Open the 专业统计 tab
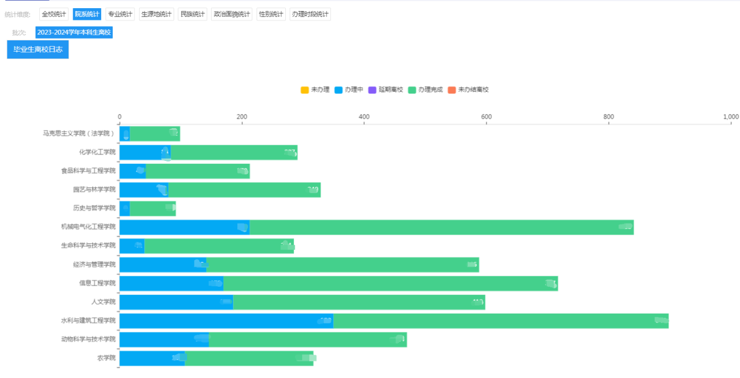This screenshot has width=740, height=378. 120,14
